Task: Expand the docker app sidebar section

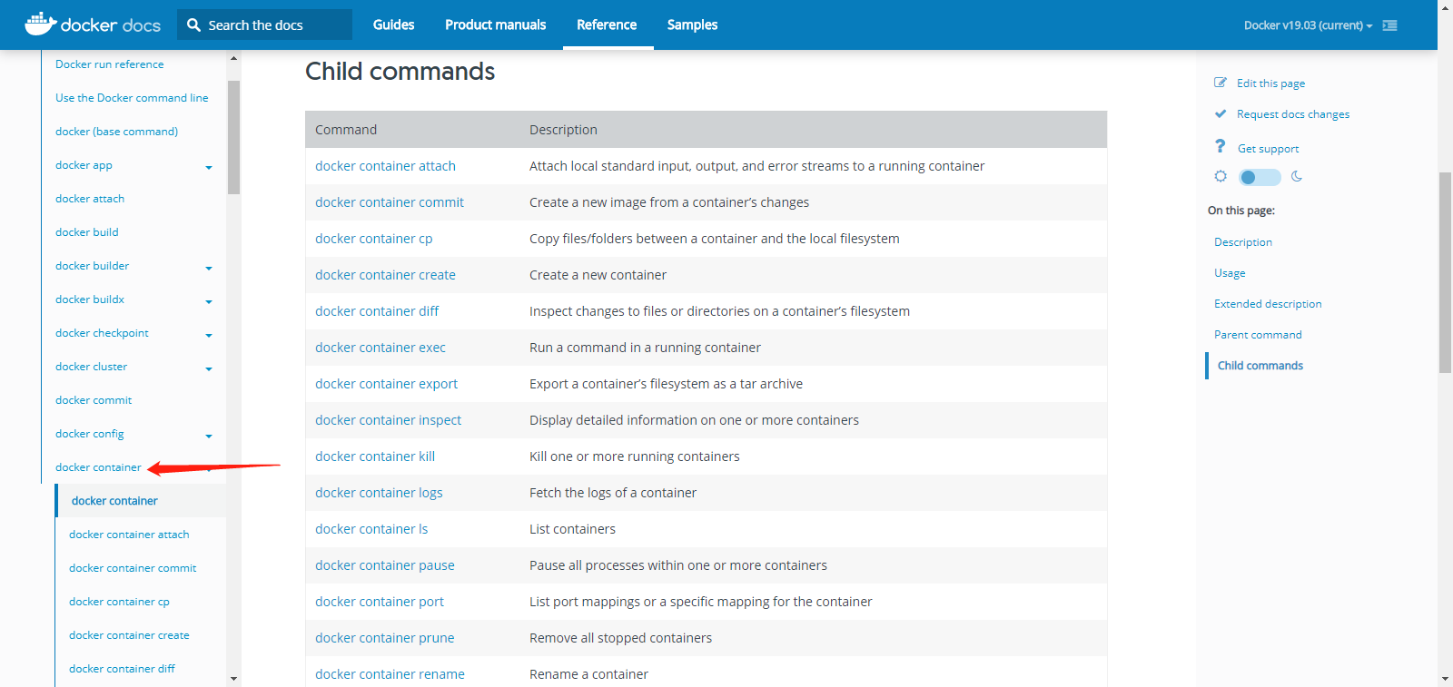Action: [x=209, y=168]
